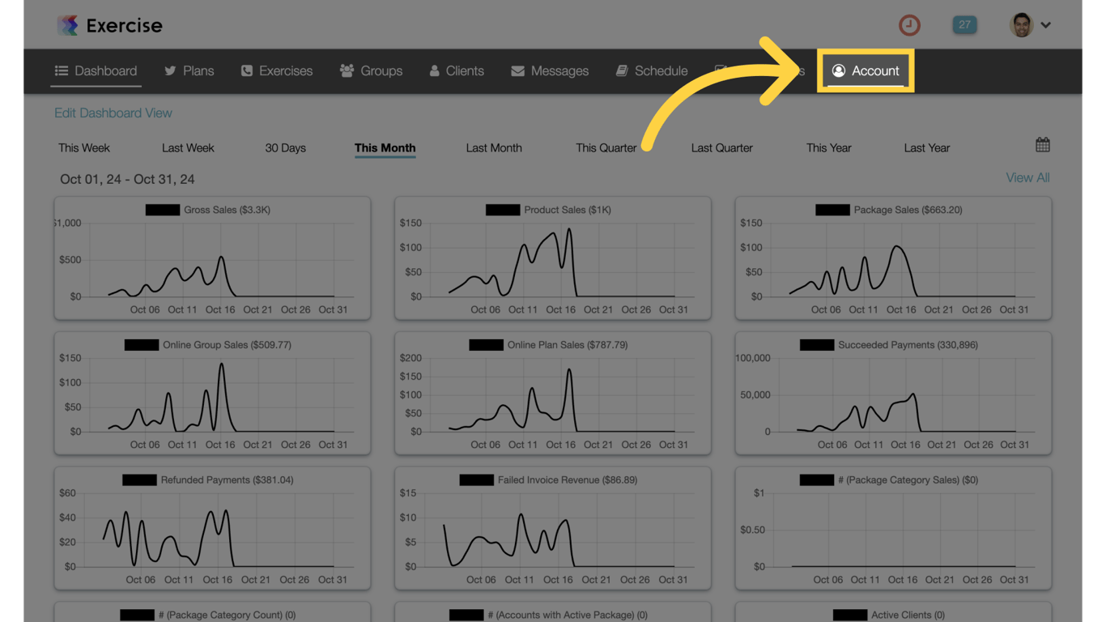Viewport: 1106px width, 622px height.
Task: Open the Account tab
Action: pyautogui.click(x=866, y=71)
